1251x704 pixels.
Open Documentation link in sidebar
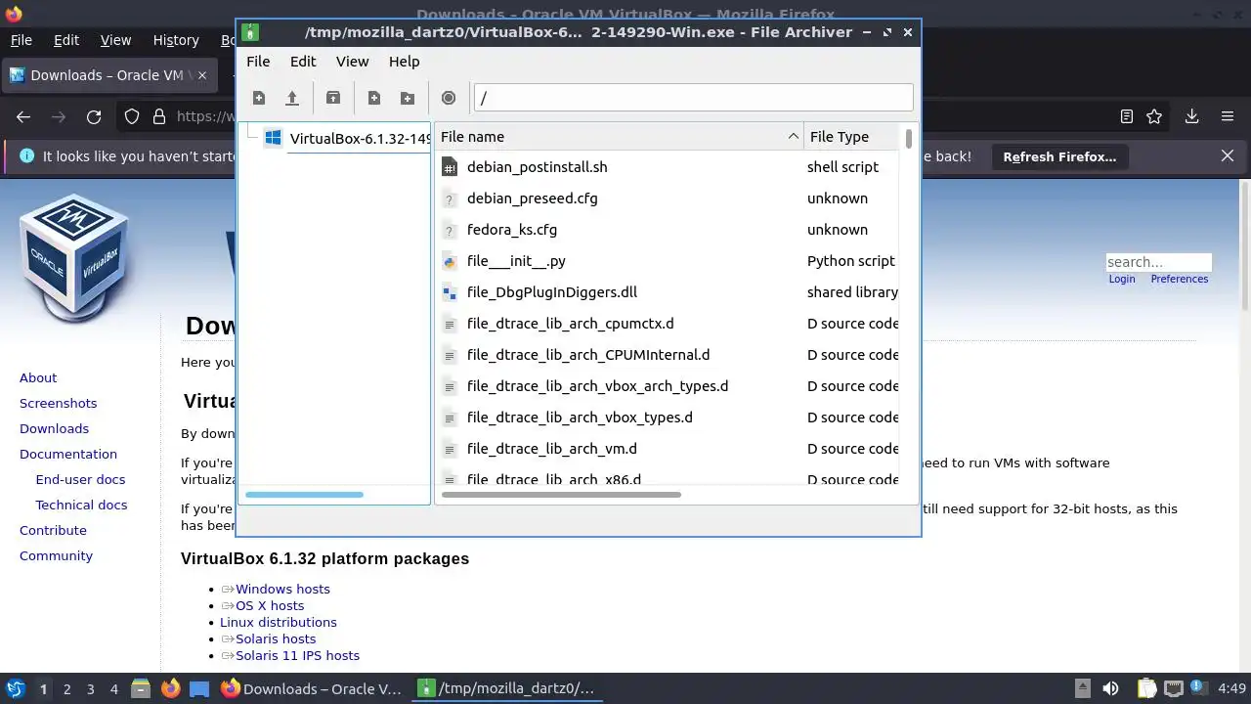coord(68,454)
